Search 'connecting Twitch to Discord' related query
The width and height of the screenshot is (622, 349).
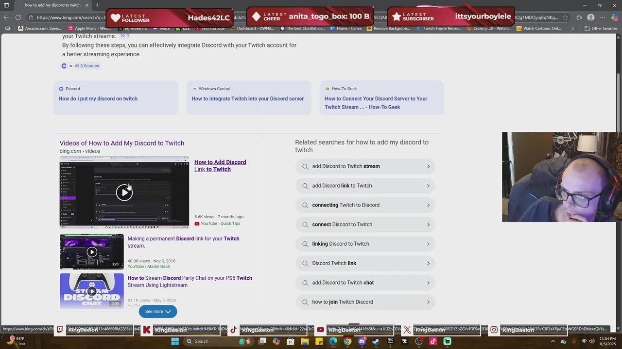coord(365,205)
